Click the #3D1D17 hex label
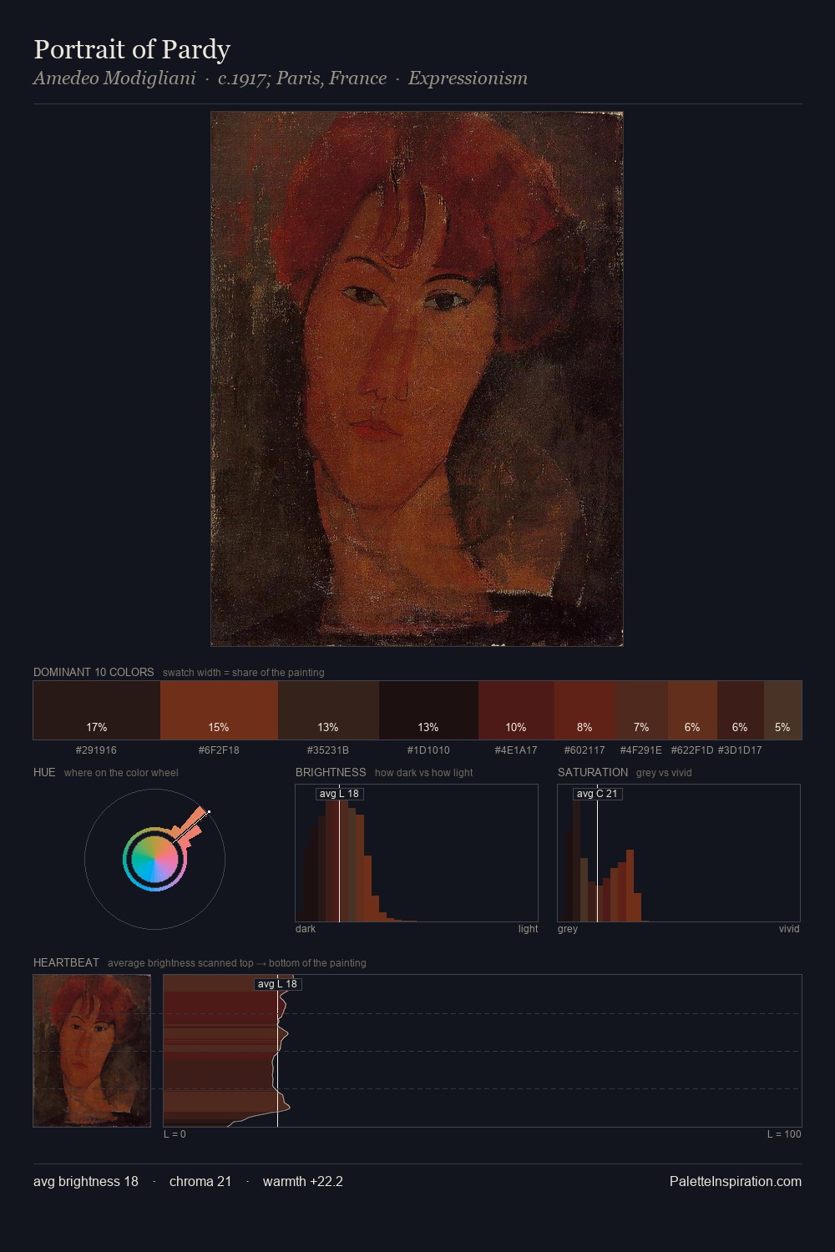This screenshot has width=835, height=1252. coord(740,750)
